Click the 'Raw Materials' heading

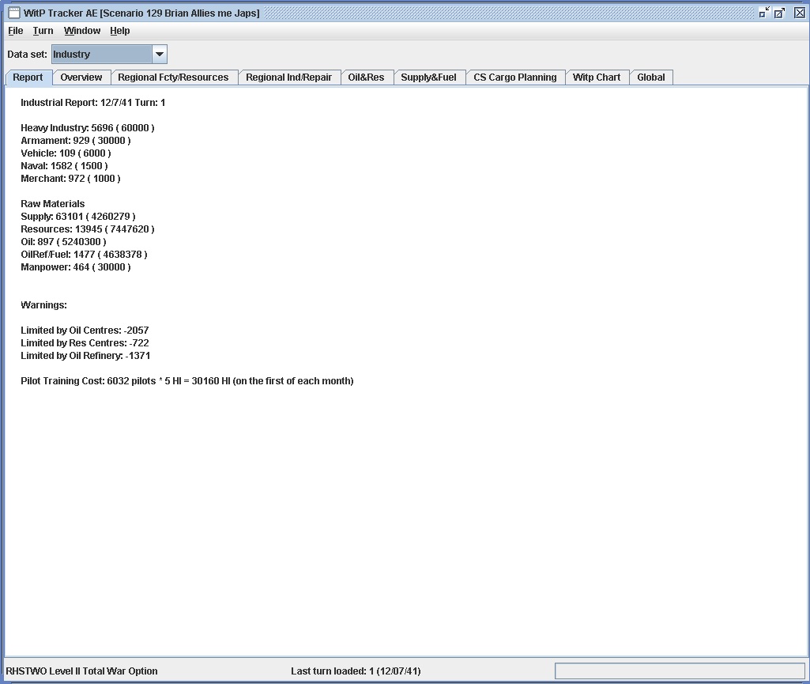click(53, 204)
